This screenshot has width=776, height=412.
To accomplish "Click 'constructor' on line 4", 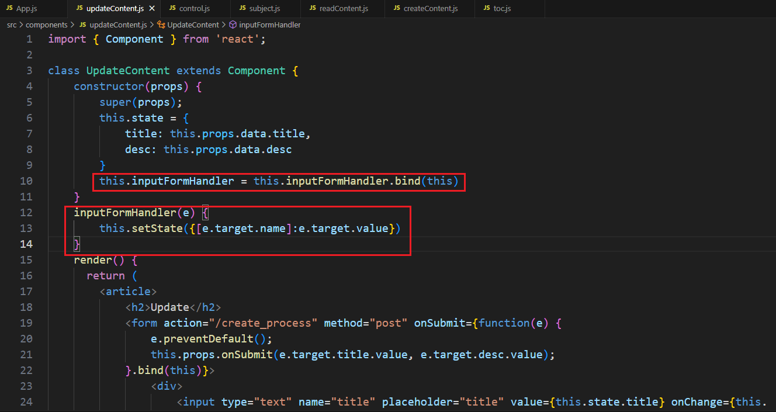I will tap(109, 86).
